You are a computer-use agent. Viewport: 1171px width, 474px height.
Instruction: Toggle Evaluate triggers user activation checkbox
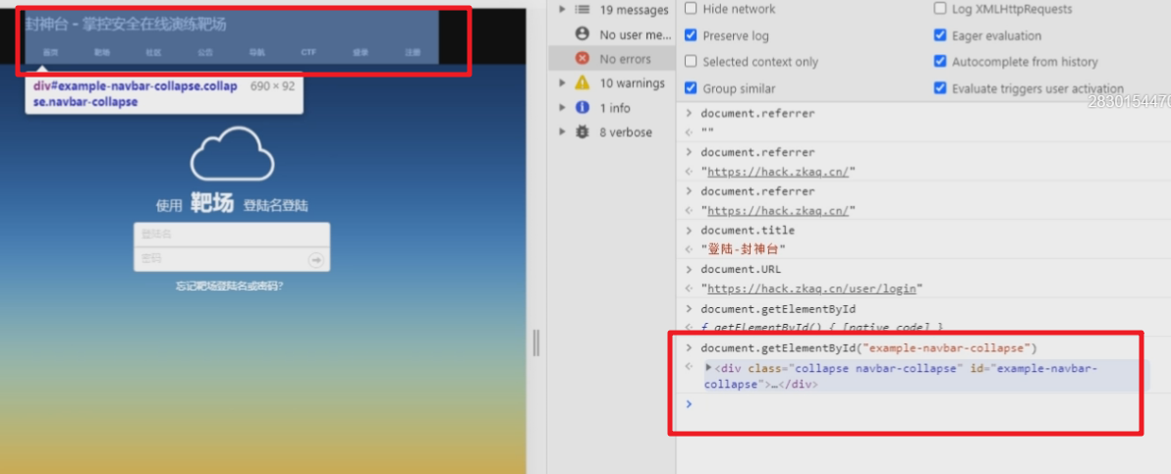click(x=940, y=88)
